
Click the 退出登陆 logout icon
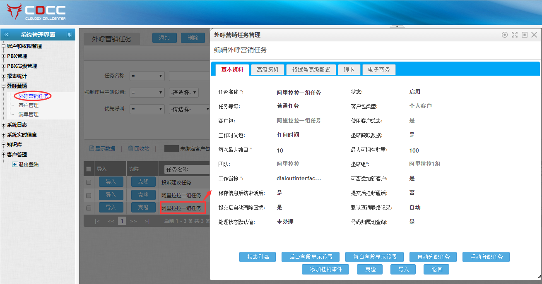(14, 165)
